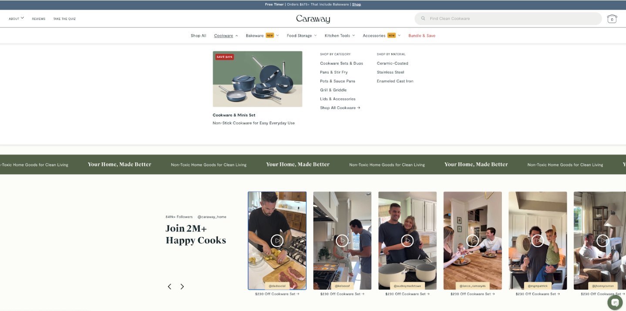Click Non-Stick Cookware for Easy Everyday Use
This screenshot has width=626, height=311.
tap(254, 123)
